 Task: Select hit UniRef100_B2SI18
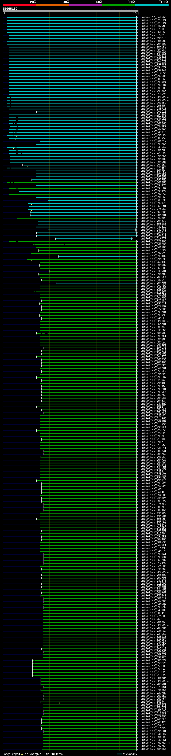(153, 637)
